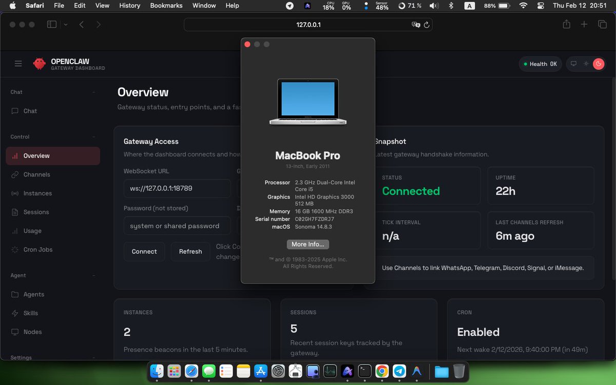Click the Password (not stored) field
616x385 pixels.
(177, 226)
